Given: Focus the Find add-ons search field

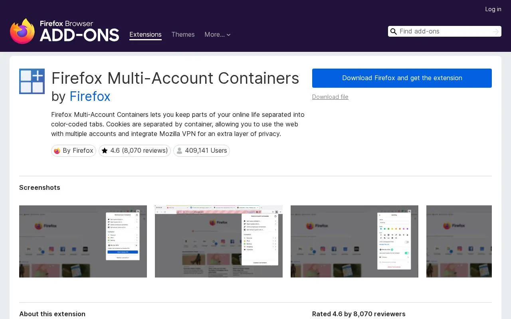Looking at the screenshot, I should [444, 32].
